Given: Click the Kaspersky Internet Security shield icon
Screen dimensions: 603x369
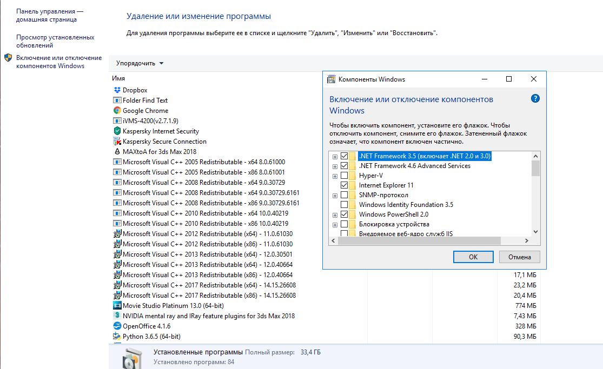Looking at the screenshot, I should pos(117,131).
